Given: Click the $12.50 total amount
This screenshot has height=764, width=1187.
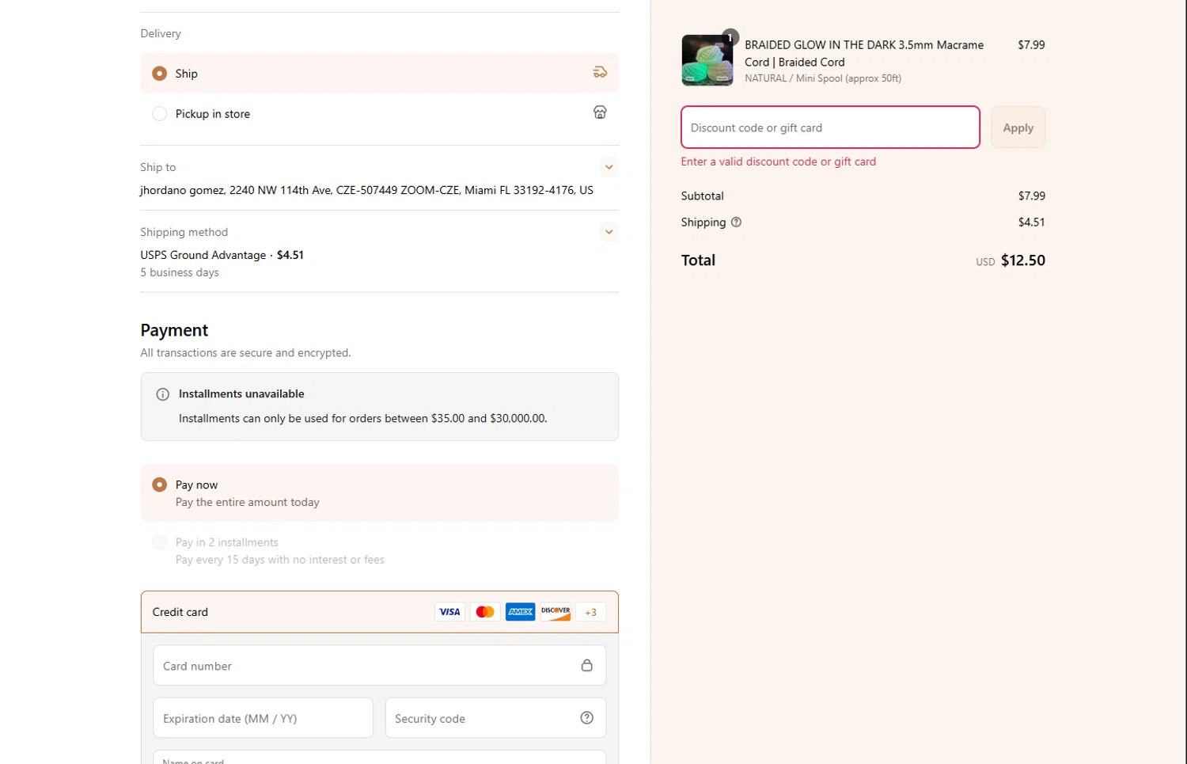Looking at the screenshot, I should point(1022,260).
